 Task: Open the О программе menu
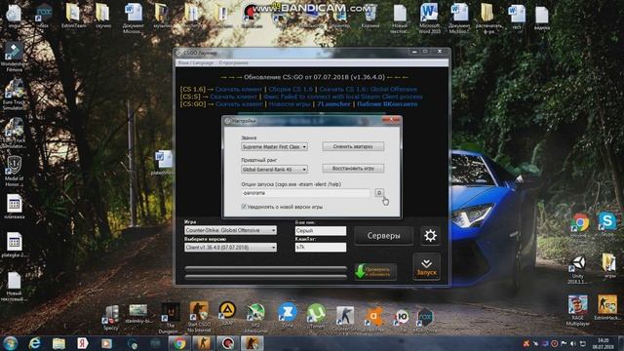click(234, 62)
